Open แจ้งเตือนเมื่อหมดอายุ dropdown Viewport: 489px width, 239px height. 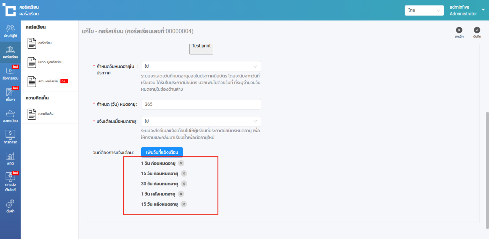coord(201,121)
